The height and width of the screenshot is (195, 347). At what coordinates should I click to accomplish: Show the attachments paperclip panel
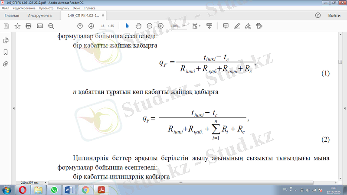[6, 64]
